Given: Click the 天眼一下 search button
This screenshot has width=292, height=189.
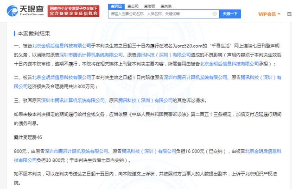Looking at the screenshot, I should click(230, 14).
